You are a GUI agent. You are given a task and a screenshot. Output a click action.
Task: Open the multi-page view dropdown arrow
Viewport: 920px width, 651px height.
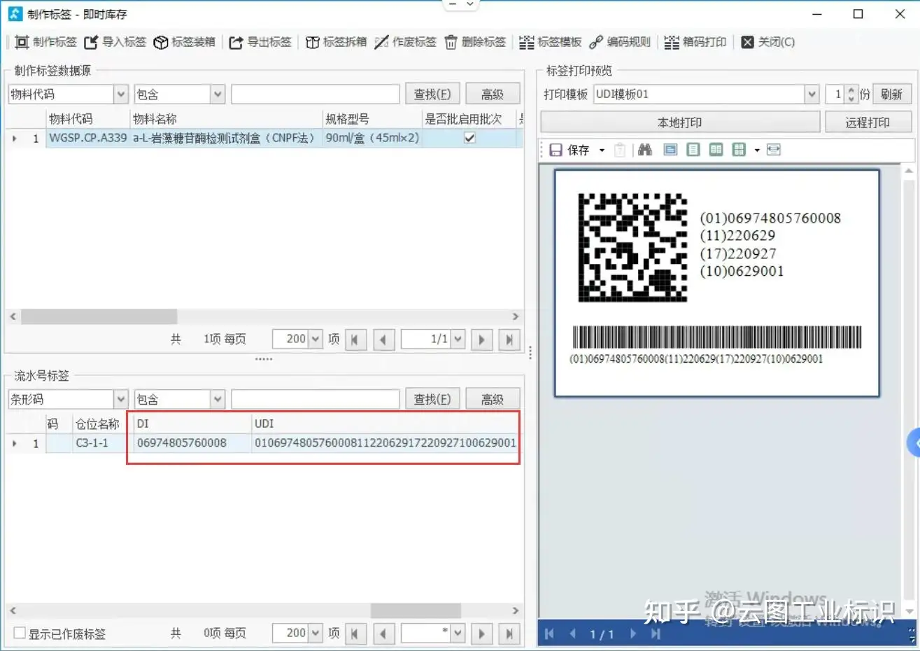point(757,150)
